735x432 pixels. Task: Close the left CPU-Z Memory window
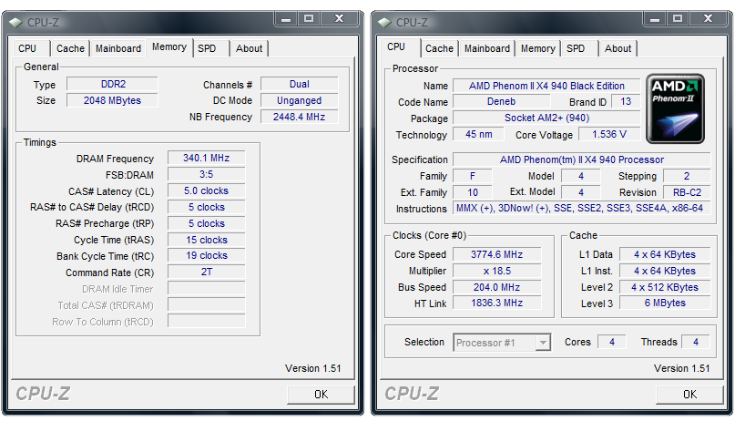[x=340, y=19]
